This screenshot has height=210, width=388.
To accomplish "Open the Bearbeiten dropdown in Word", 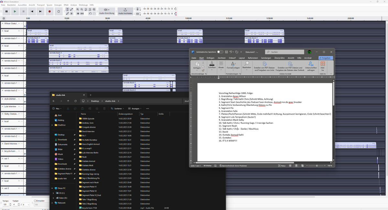I will [247, 66].
